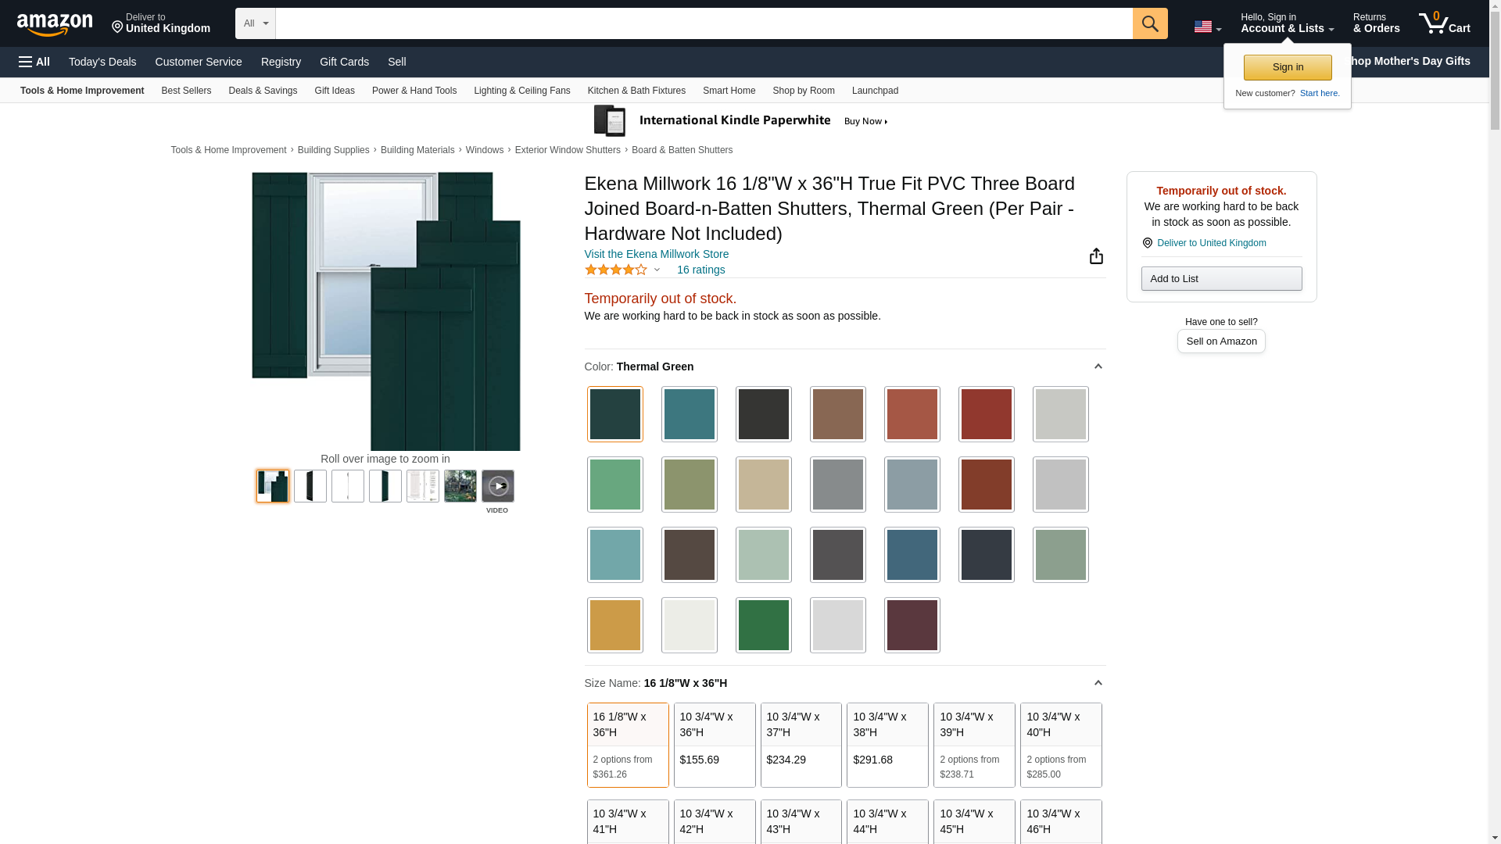Select the 10 3/4"W x 38"H size option
Viewport: 1501px width, 844px height.
pos(887,744)
